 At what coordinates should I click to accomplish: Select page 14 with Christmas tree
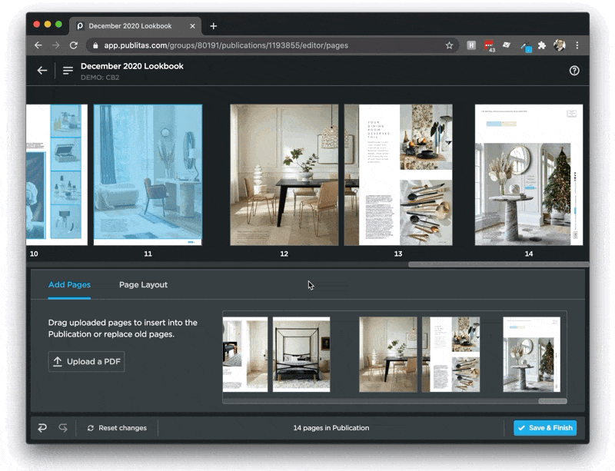pos(528,174)
